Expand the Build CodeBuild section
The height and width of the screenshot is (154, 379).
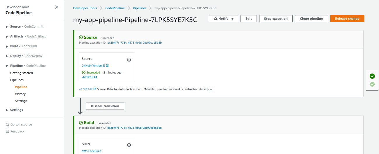coord(7,46)
